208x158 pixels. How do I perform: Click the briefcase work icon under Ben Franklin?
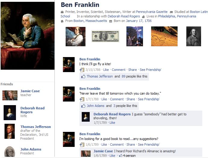click(x=62, y=12)
